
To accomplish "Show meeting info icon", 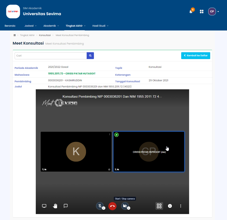I will pyautogui.click(x=170, y=206).
